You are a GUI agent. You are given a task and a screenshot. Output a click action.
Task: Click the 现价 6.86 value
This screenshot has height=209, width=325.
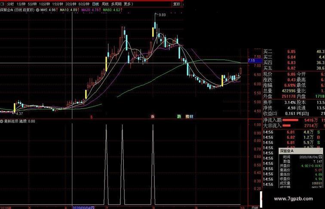coord(291,74)
